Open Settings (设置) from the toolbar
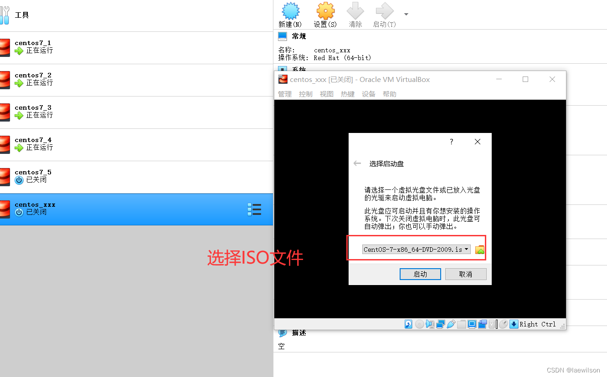 click(x=325, y=10)
